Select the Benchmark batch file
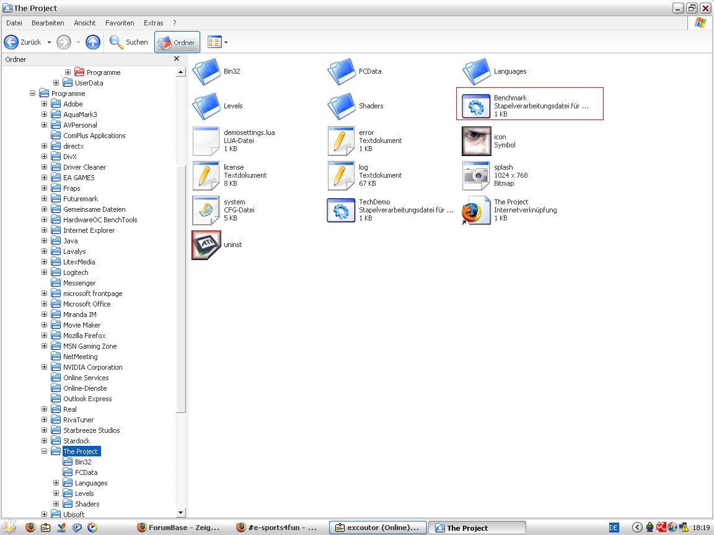714x535 pixels. pyautogui.click(x=529, y=104)
